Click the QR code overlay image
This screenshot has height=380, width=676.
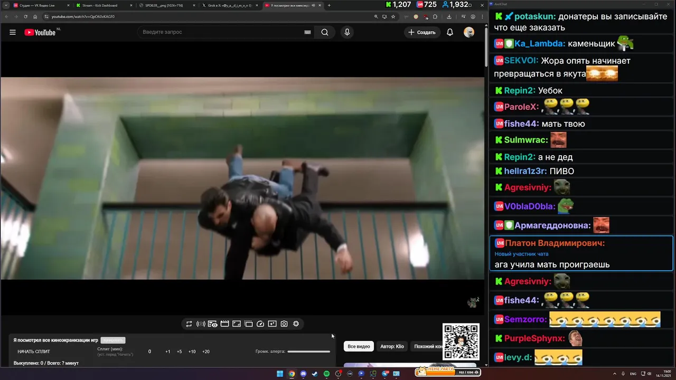(461, 341)
